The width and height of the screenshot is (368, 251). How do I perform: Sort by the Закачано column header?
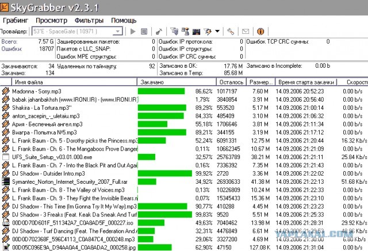click(177, 82)
